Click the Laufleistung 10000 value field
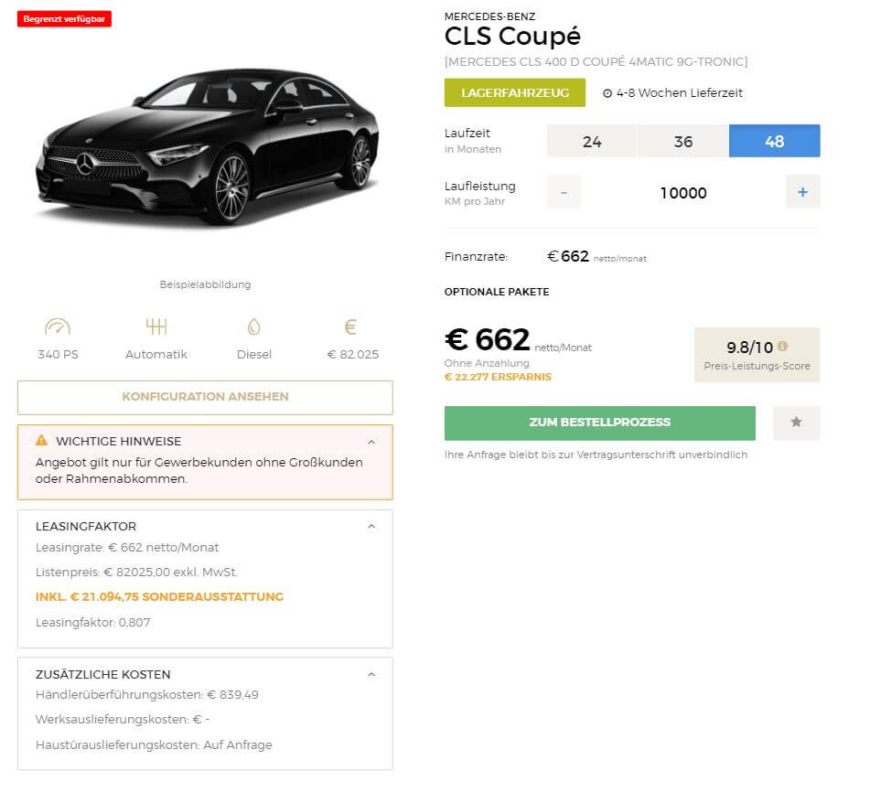870x803 pixels. tap(683, 192)
